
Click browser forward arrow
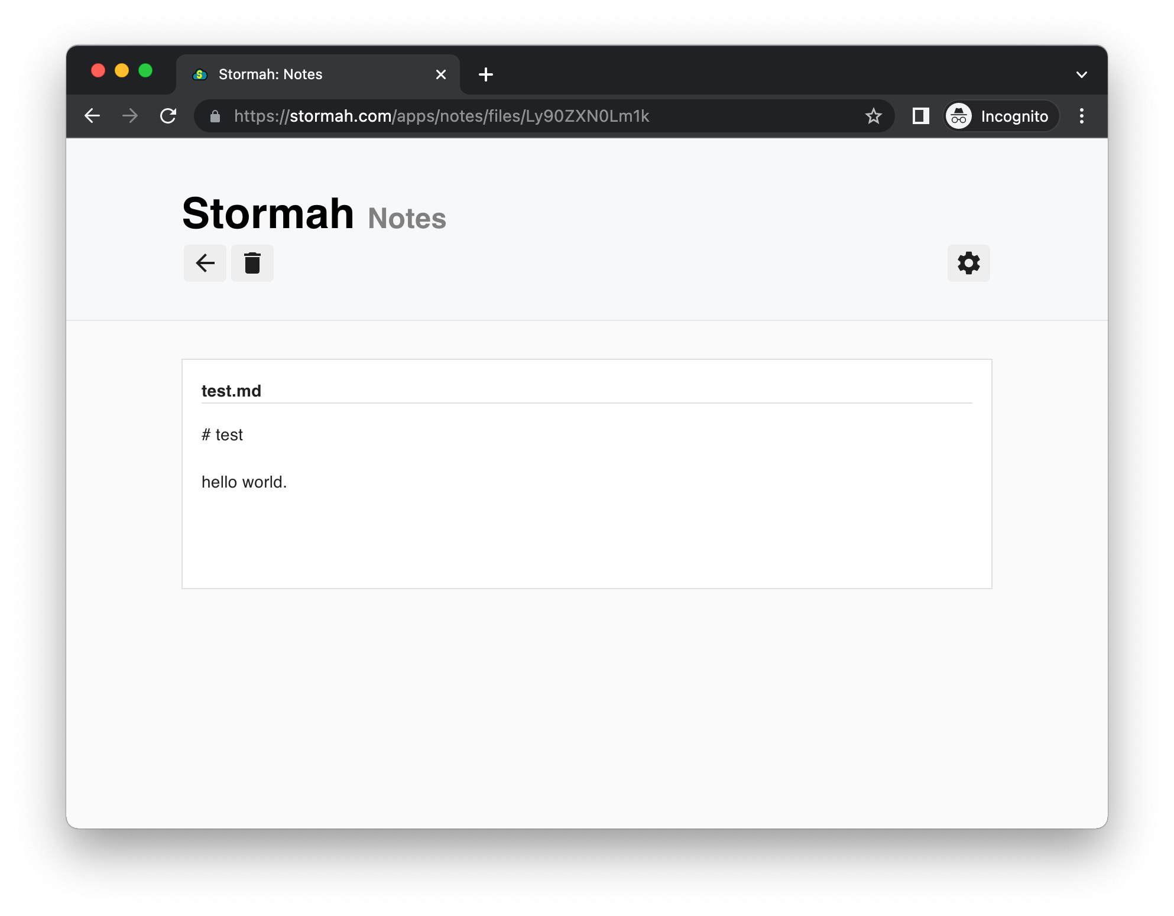[130, 116]
